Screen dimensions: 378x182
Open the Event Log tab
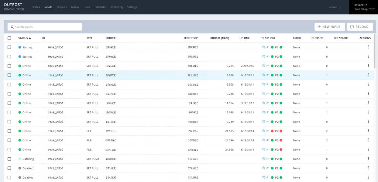117,7
